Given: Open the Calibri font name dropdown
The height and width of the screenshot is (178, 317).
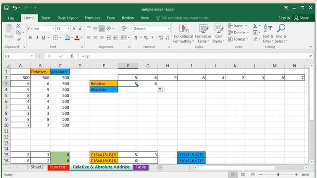Looking at the screenshot, I should 53,29.
